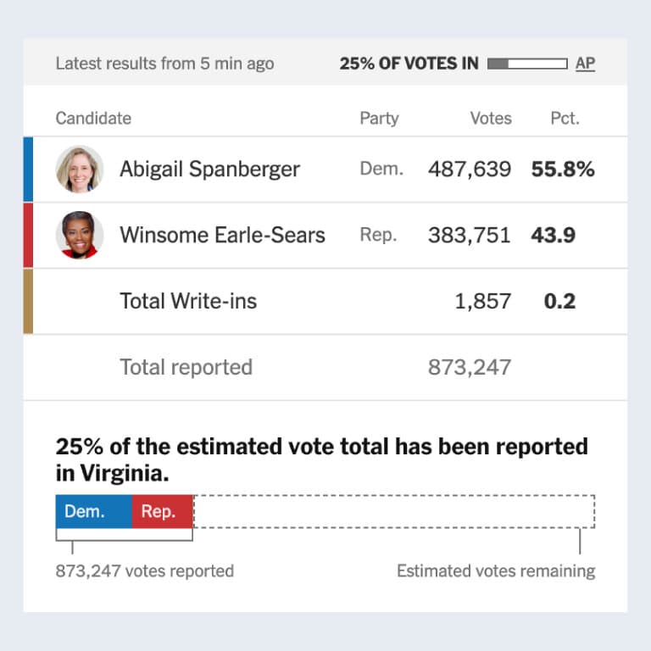Select the Winsome Earle-Sears name
651x651 pixels.
[x=222, y=235]
